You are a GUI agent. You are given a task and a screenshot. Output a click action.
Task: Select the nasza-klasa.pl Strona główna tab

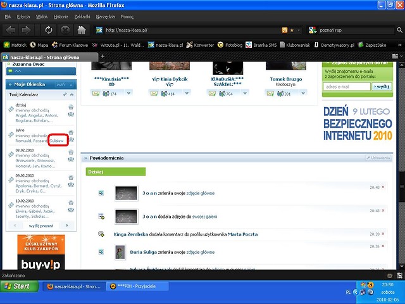tap(49, 57)
